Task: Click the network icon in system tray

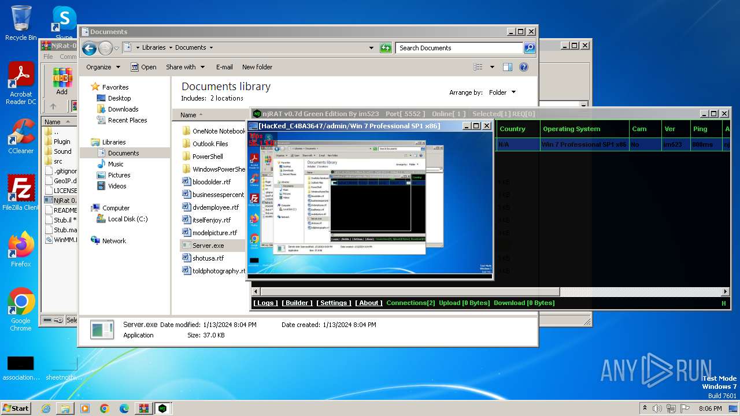Action: point(671,408)
